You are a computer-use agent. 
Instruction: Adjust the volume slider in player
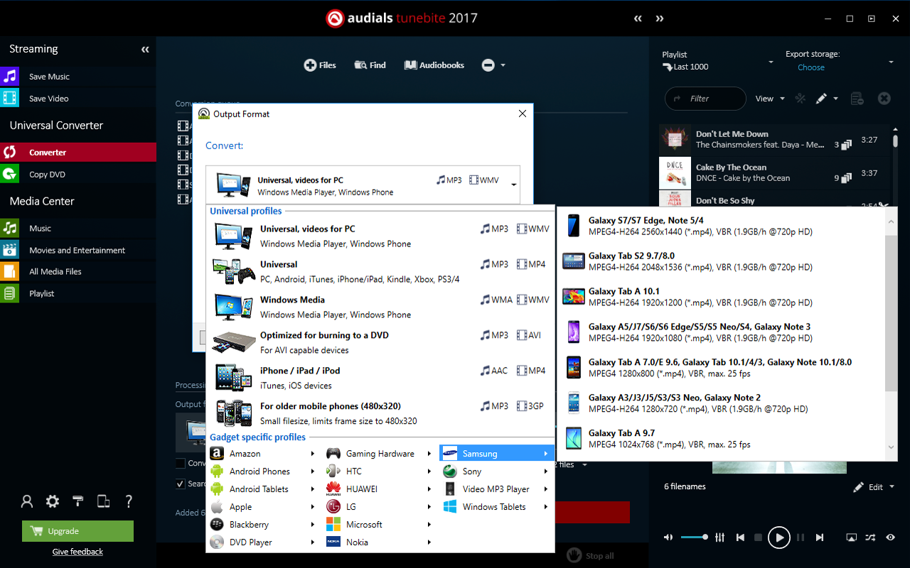click(694, 537)
